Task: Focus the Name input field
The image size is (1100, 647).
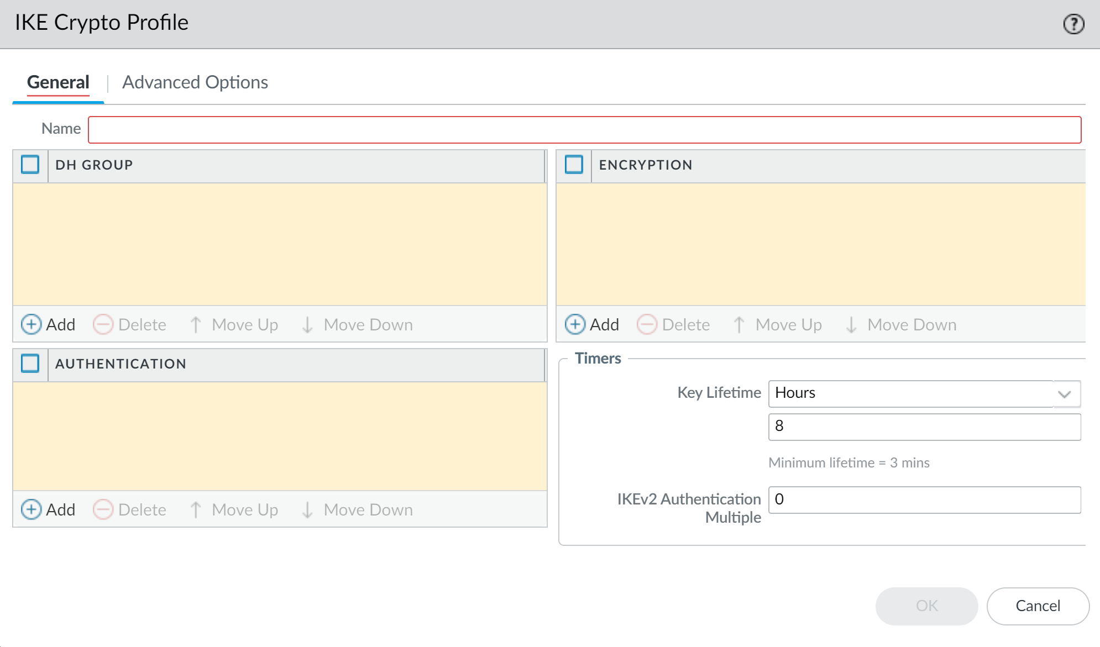Action: pos(584,130)
